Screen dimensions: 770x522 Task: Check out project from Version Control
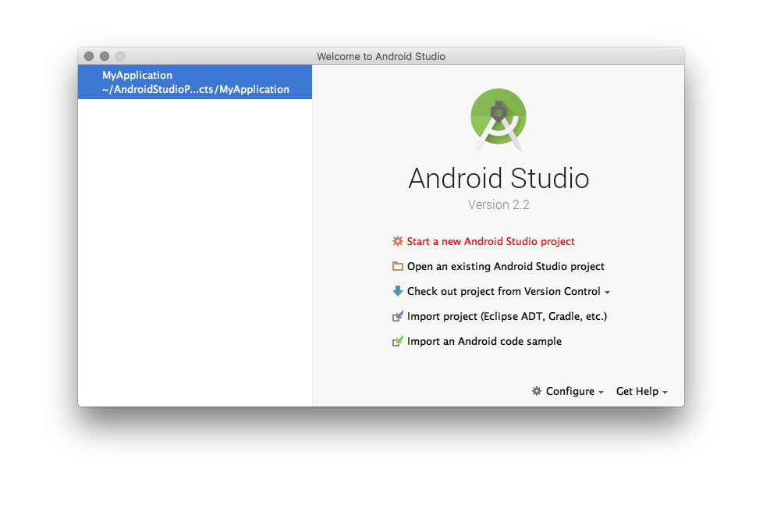coord(503,291)
